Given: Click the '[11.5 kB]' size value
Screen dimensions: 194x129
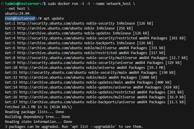Looking at the screenshot, I should point(177,102).
